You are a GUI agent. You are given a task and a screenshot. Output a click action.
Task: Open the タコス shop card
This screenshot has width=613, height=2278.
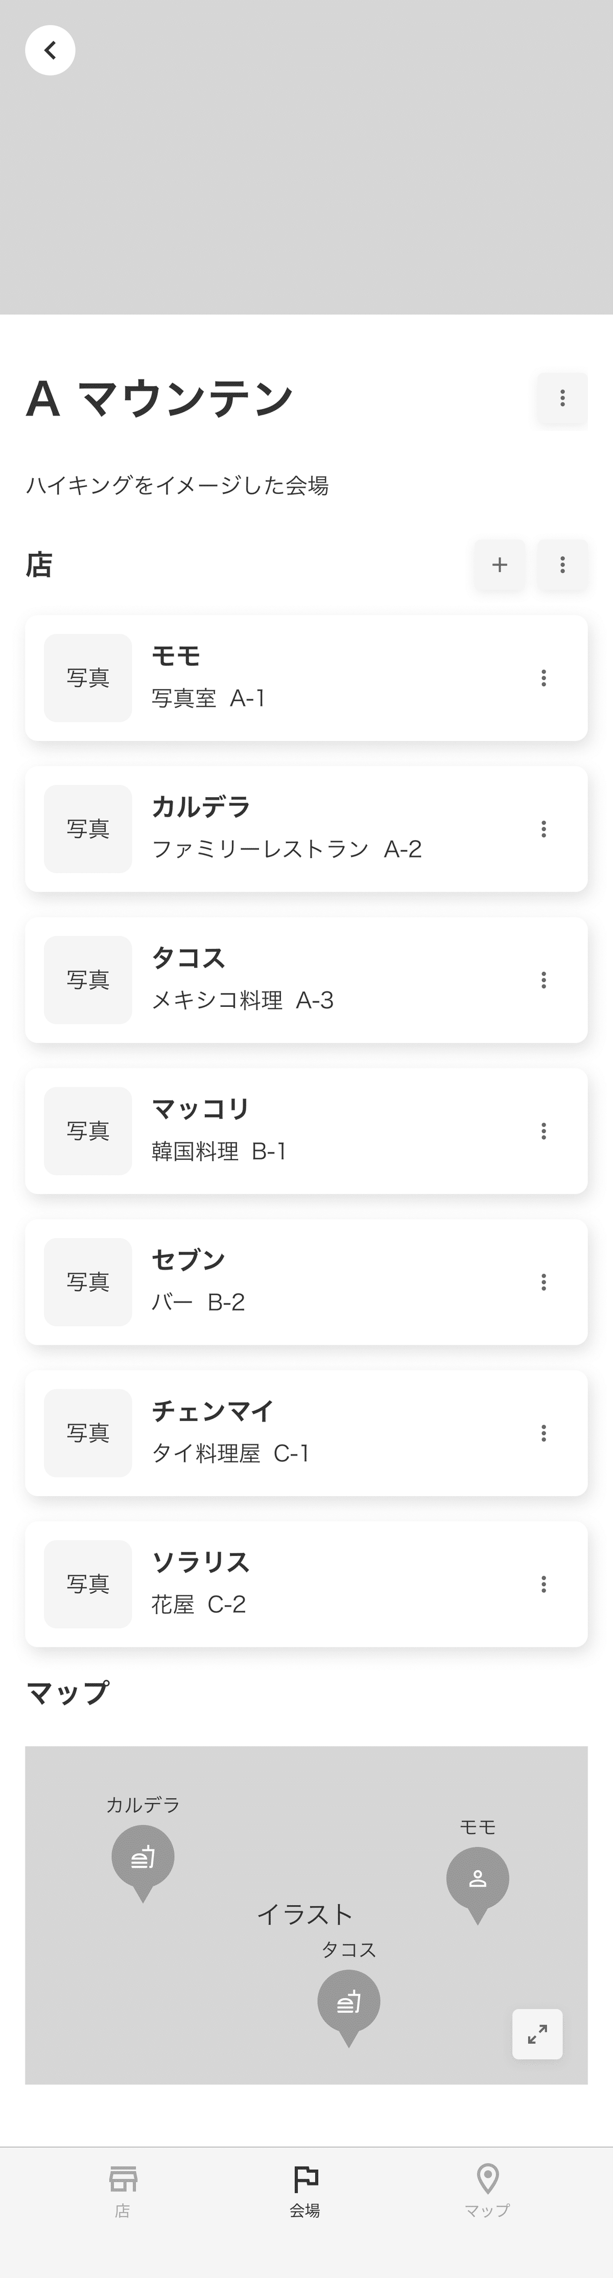tap(306, 980)
